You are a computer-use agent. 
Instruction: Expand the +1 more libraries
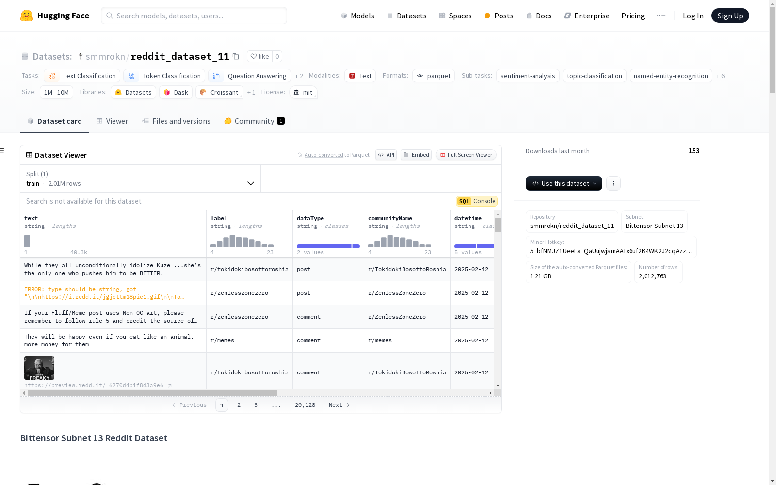(x=251, y=92)
